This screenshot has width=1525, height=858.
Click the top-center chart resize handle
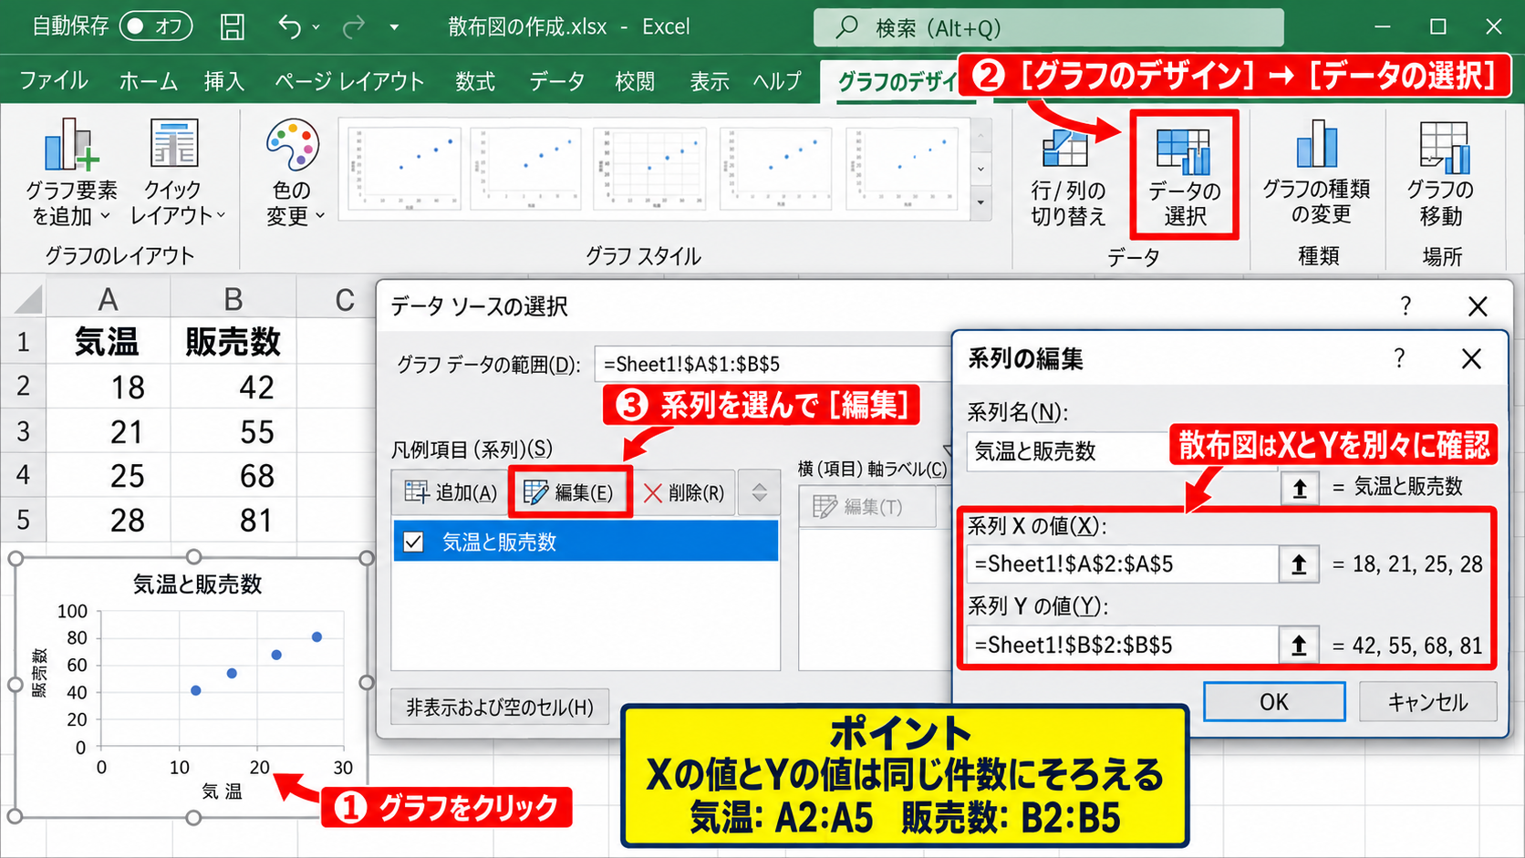point(193,557)
